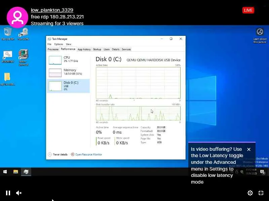Open the 86Box Shortcut icon
This screenshot has height=201, width=269.
[23, 58]
